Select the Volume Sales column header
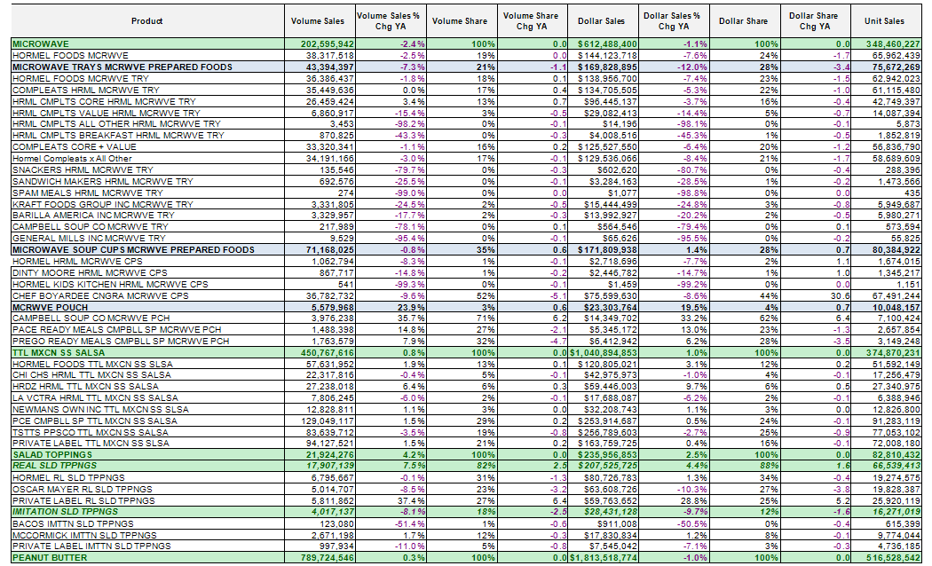 click(322, 21)
